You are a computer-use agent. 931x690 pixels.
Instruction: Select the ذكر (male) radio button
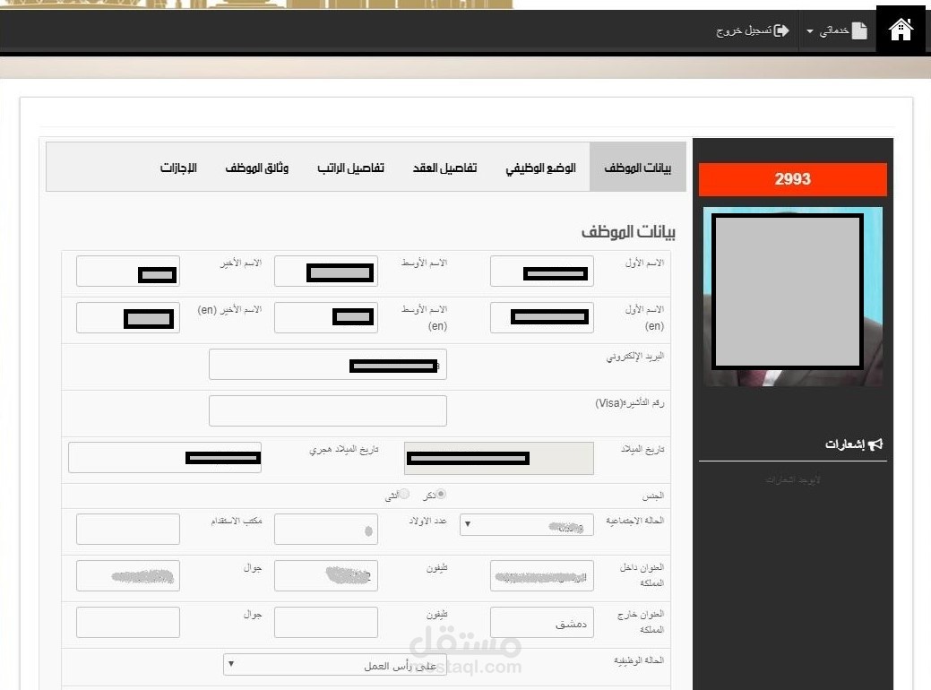(x=443, y=494)
